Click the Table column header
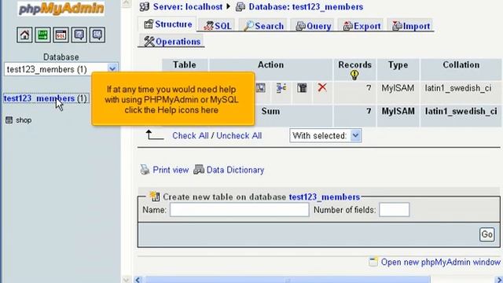Image resolution: width=503 pixels, height=283 pixels. pyautogui.click(x=185, y=64)
